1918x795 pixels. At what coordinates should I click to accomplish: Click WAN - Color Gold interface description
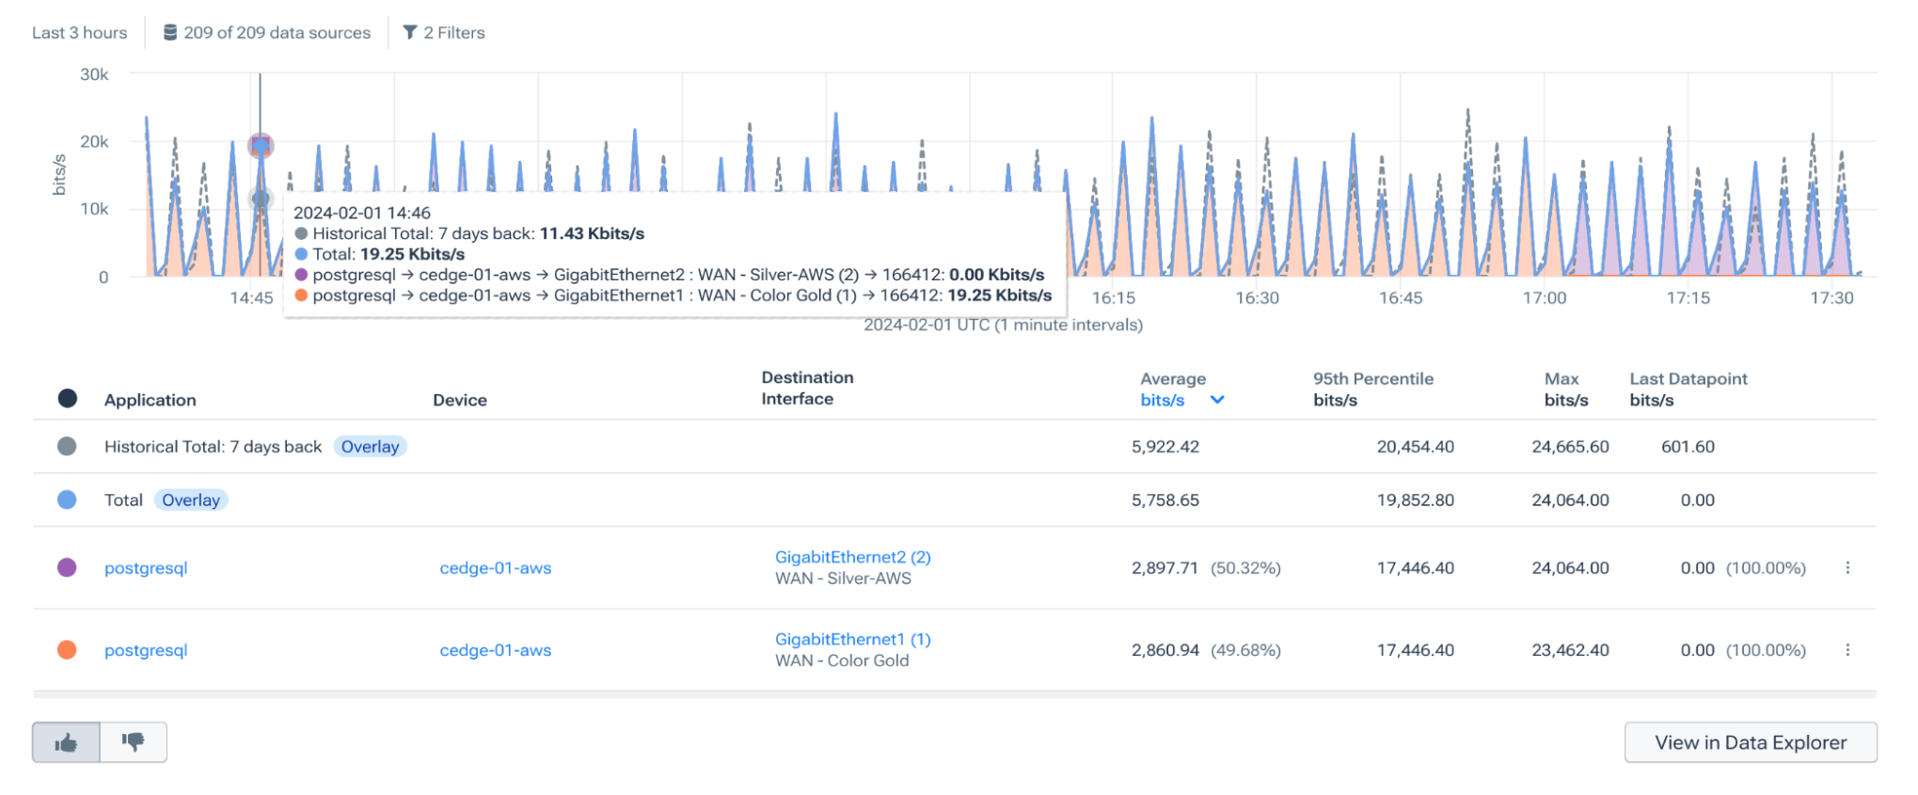click(x=842, y=660)
